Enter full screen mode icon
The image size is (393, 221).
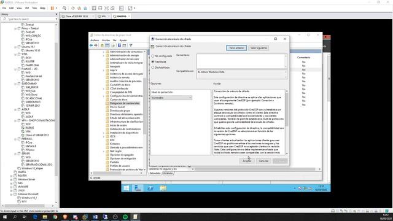pos(106,8)
